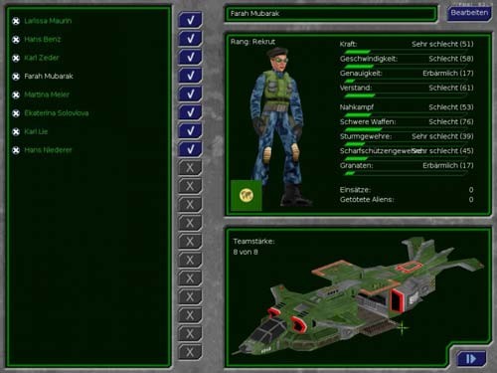
Task: Toggle the checkmark in Karl Lie's row
Action: (x=190, y=130)
